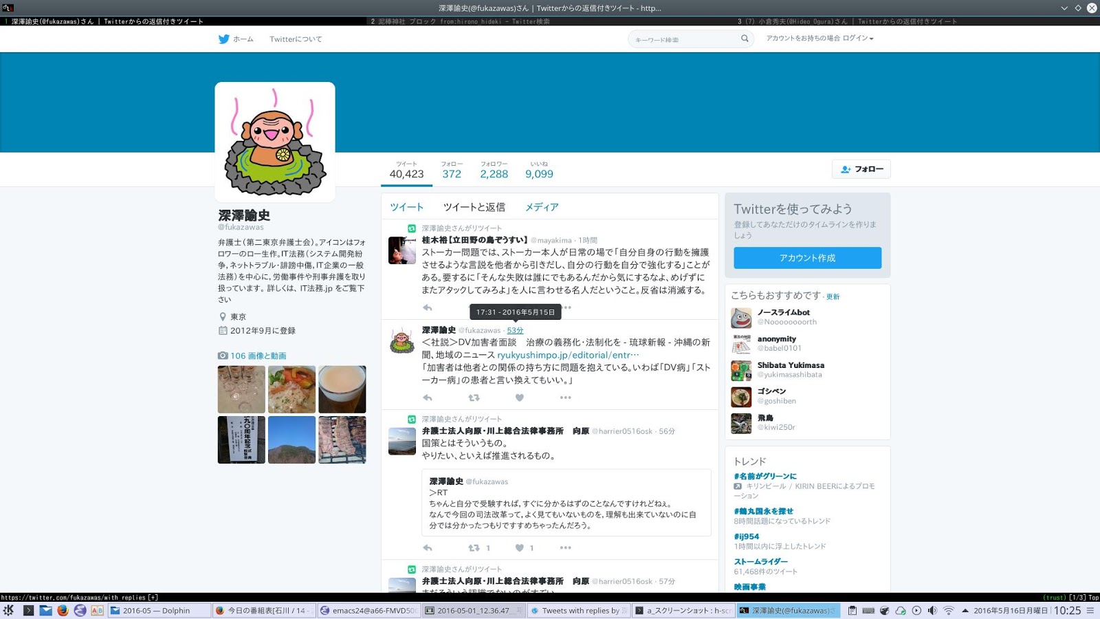Launch Firefox from the taskbar quick launcher

point(63,610)
